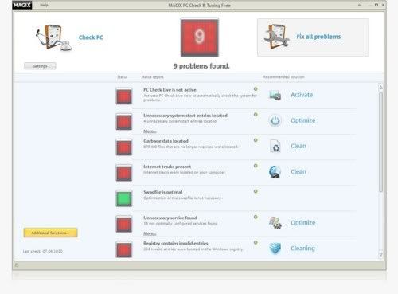Click the MAGIX logo in title bar
The width and height of the screenshot is (398, 294).
click(22, 5)
